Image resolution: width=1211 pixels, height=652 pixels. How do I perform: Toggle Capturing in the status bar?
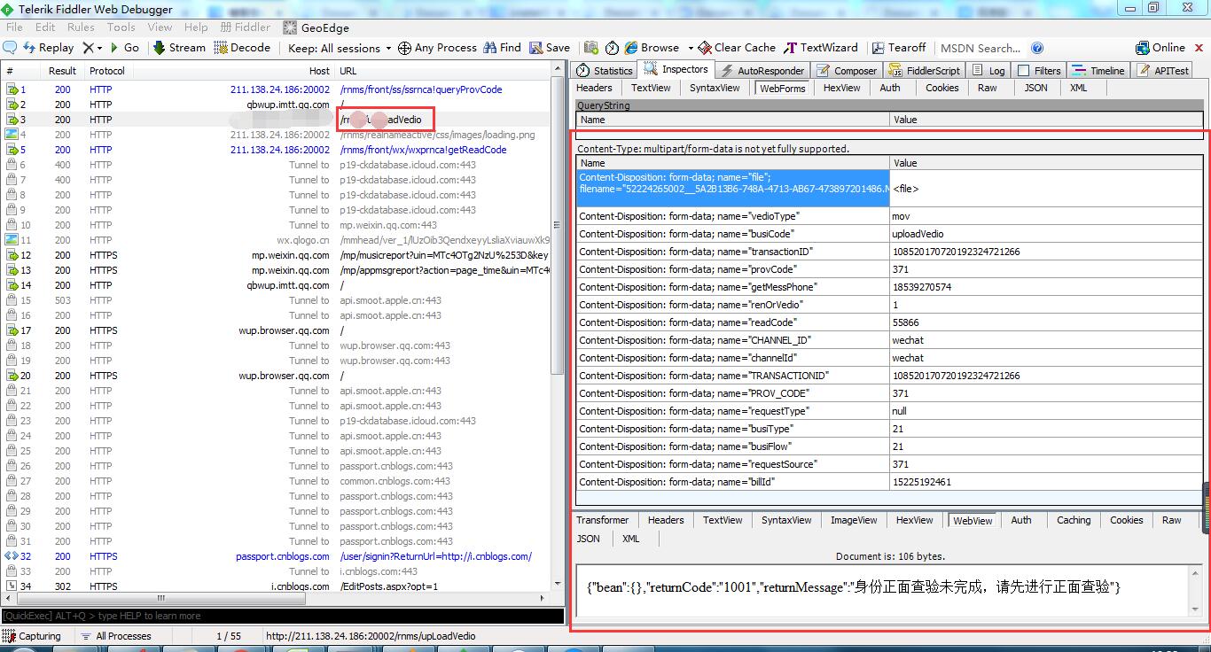[32, 636]
